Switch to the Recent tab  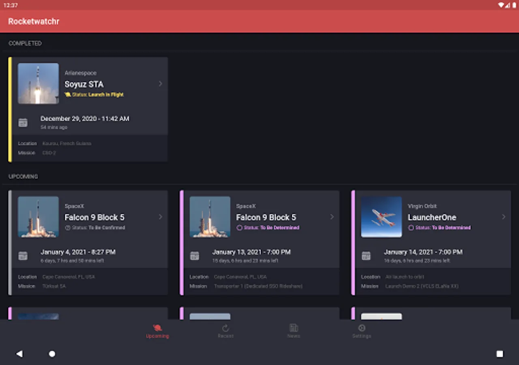[x=225, y=331]
